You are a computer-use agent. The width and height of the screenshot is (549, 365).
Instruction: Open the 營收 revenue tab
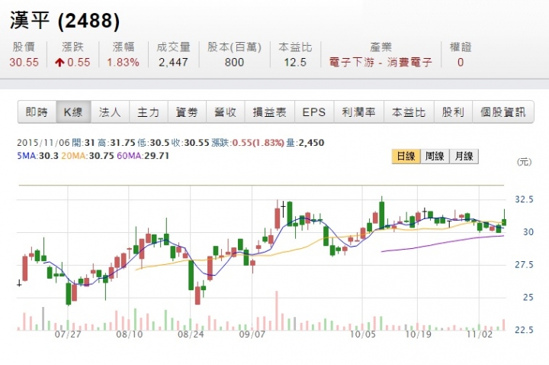pos(226,112)
